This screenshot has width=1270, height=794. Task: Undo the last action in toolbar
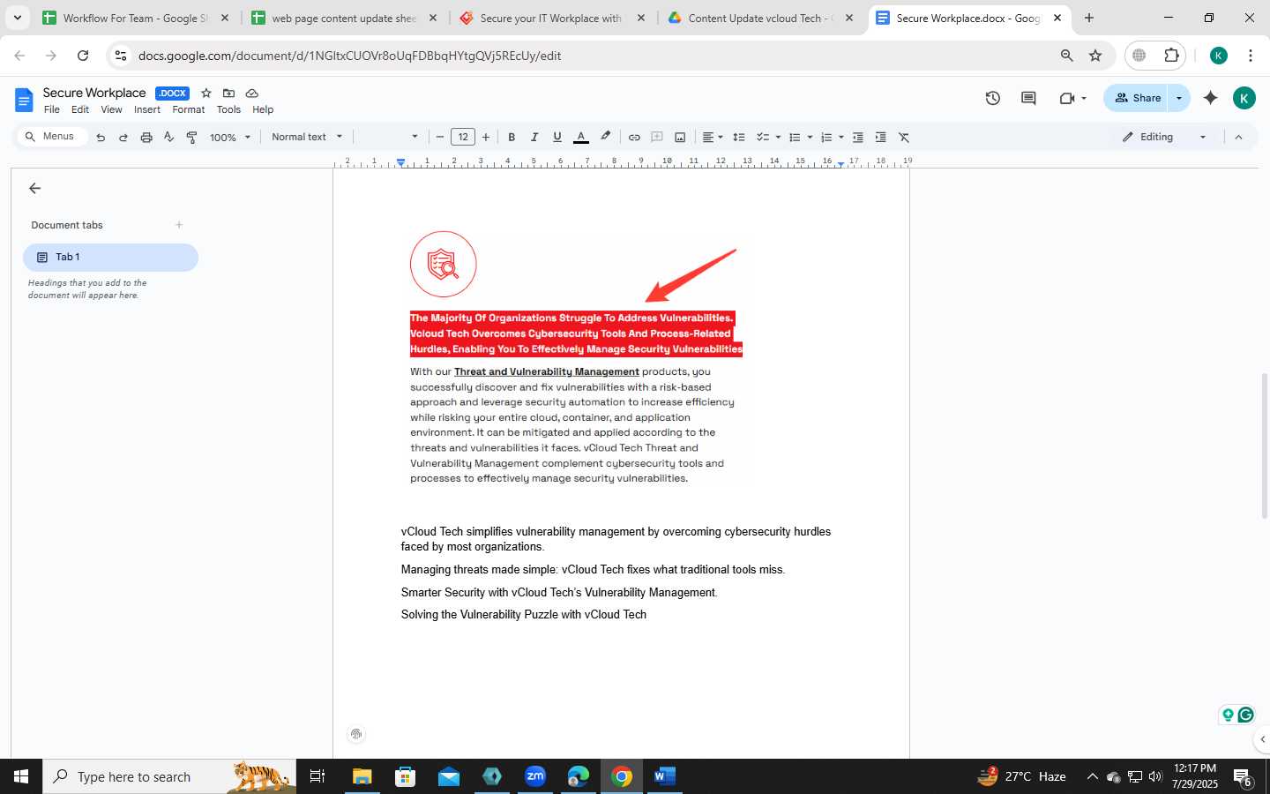101,137
